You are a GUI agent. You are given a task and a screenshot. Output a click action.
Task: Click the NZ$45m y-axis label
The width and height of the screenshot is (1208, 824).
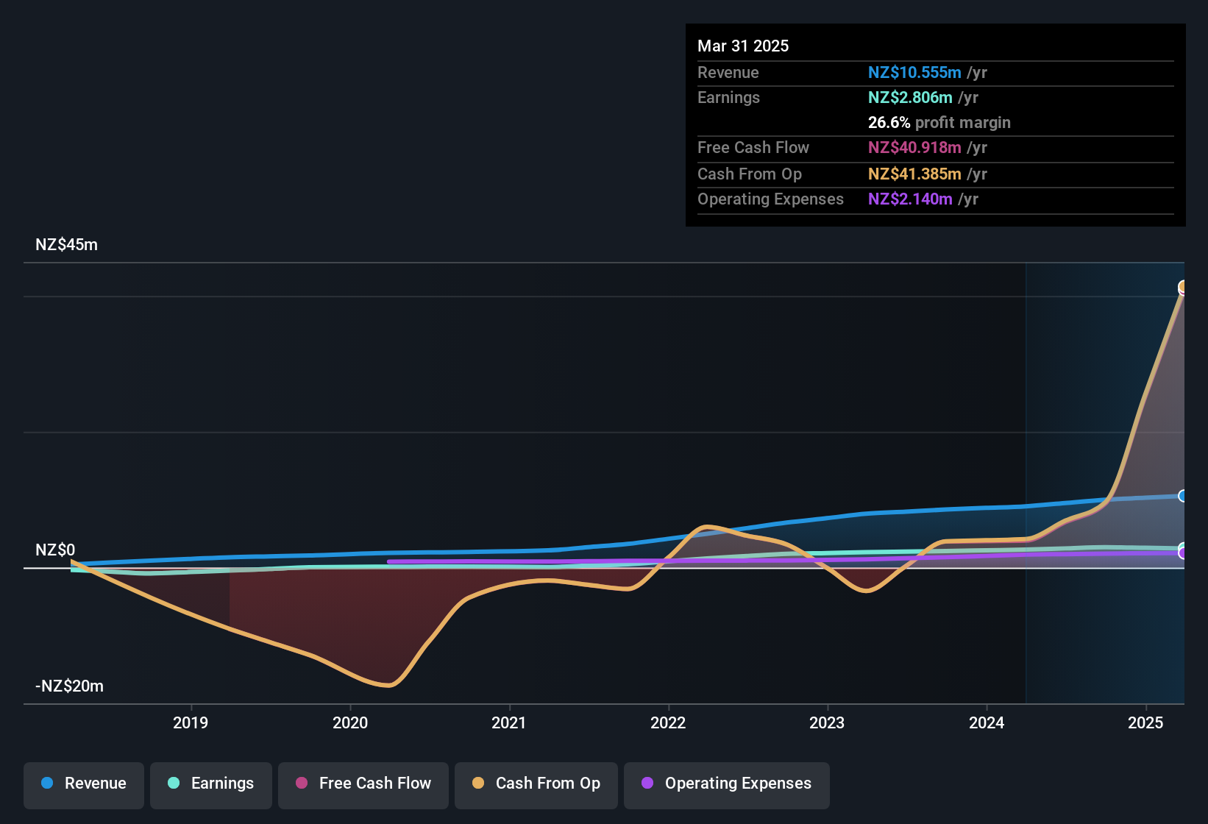pos(66,245)
